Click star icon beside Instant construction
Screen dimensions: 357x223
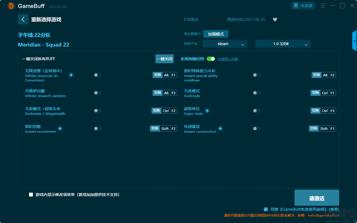(220, 129)
